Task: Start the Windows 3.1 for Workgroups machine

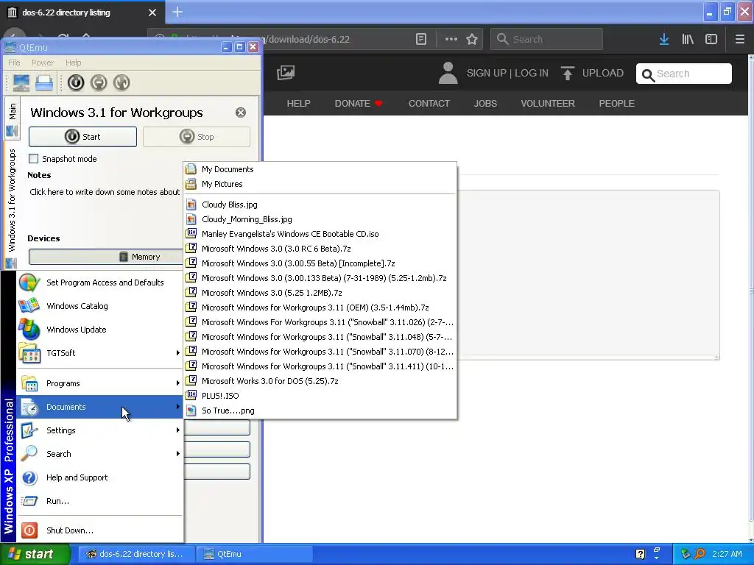Action: pos(82,137)
